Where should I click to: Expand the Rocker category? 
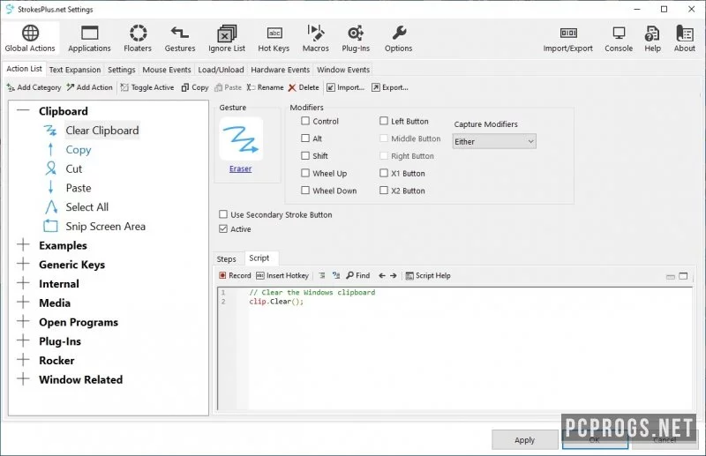[x=23, y=360]
